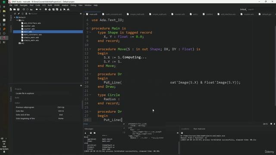The height and width of the screenshot is (155, 276).
Task: Open the Project panel menu icon
Action: coord(81,13)
